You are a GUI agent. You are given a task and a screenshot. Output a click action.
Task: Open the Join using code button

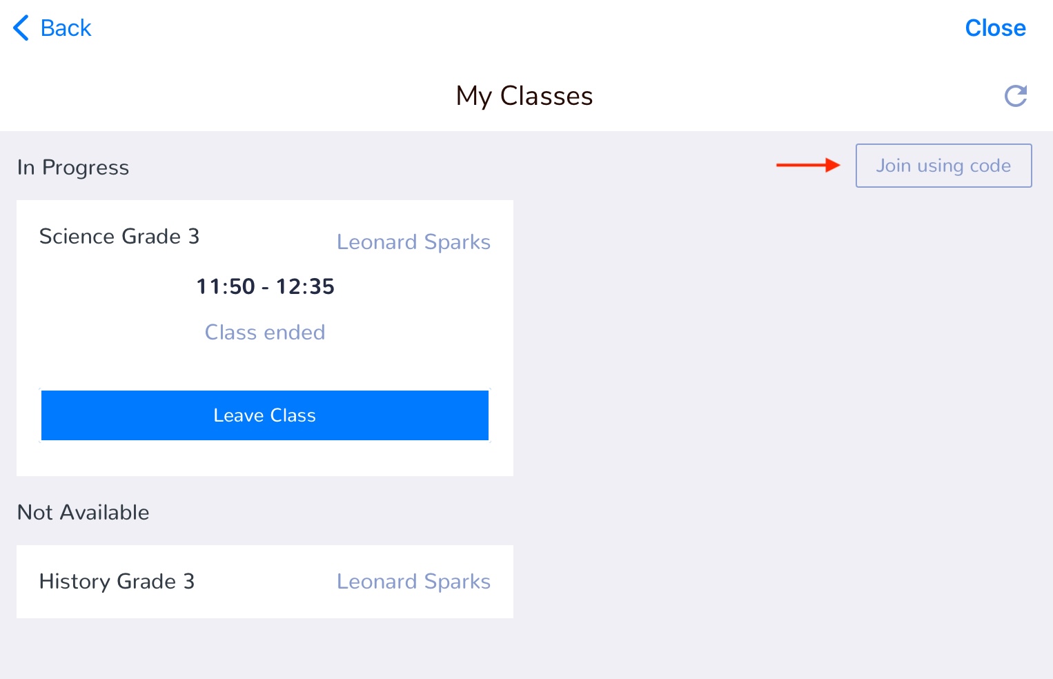(943, 166)
